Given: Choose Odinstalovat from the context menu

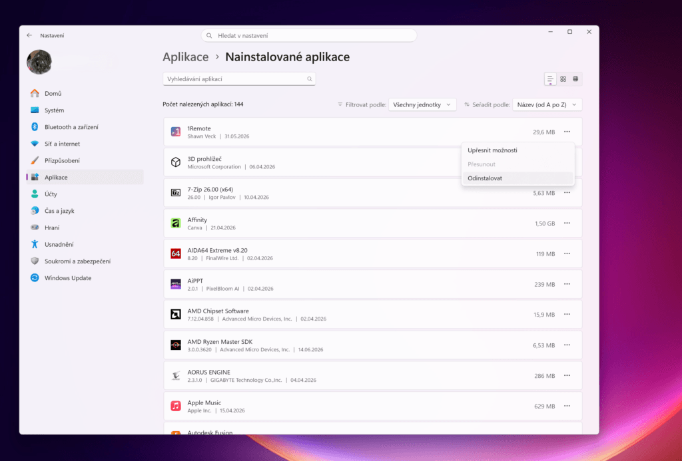Looking at the screenshot, I should 518,178.
